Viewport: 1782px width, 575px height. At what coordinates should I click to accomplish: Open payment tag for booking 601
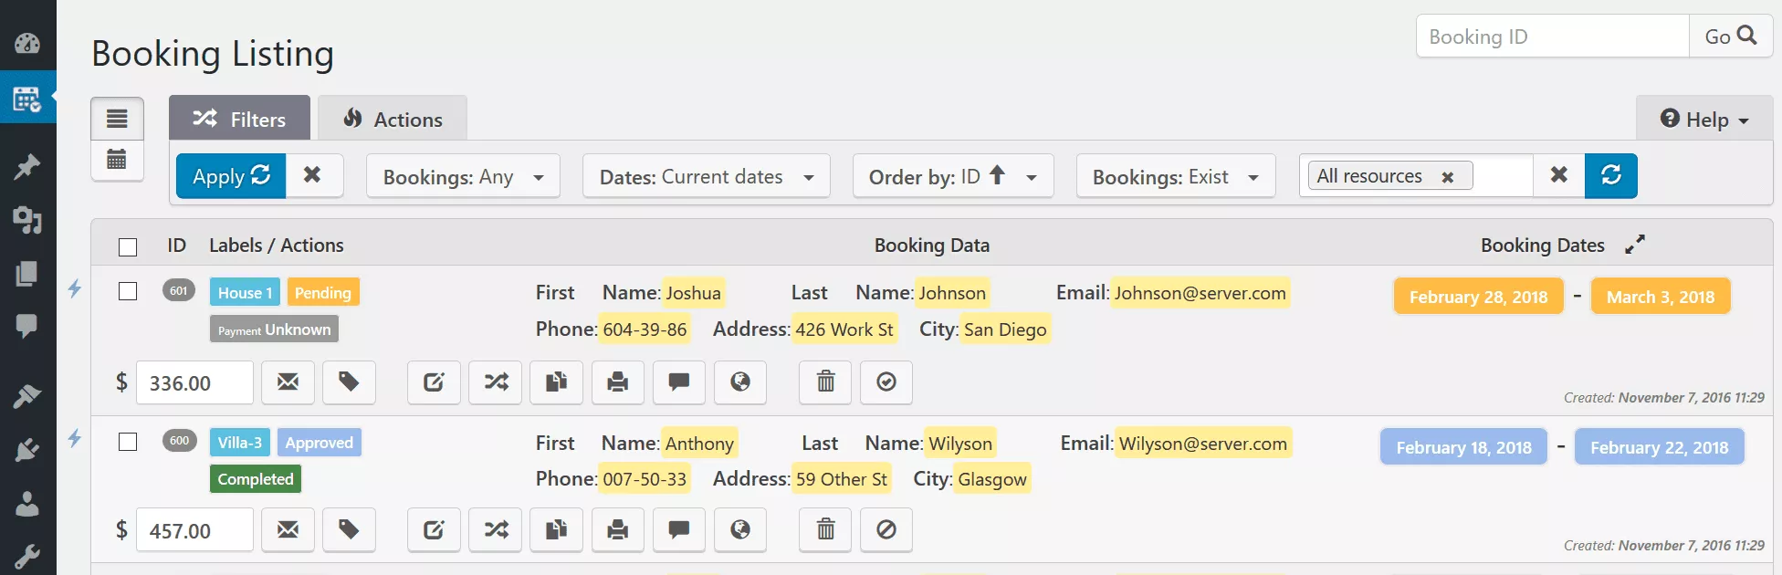point(349,382)
